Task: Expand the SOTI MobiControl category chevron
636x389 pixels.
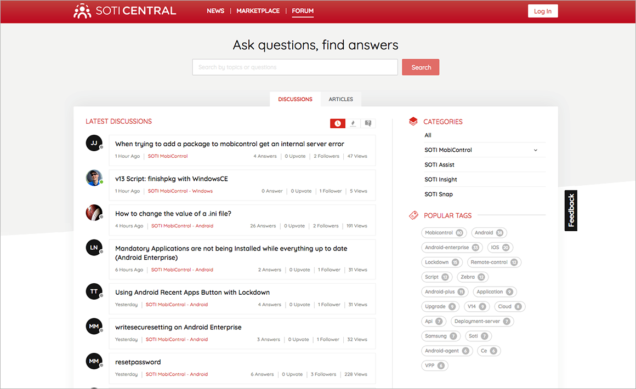Action: [536, 150]
